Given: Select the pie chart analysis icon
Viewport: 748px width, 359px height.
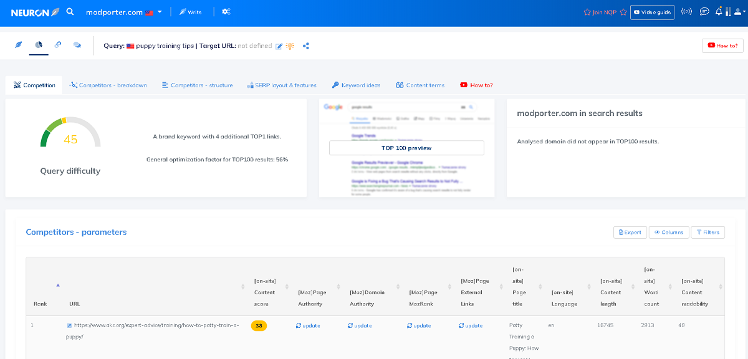Looking at the screenshot, I should click(39, 45).
